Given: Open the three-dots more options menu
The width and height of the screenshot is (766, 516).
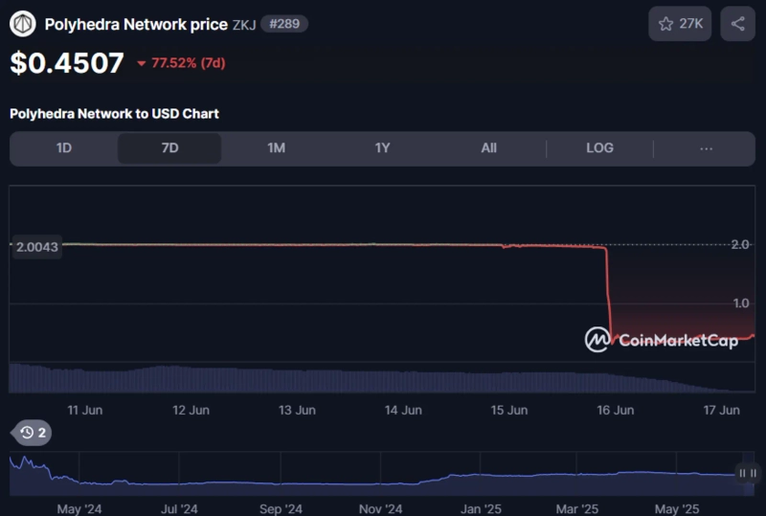Looking at the screenshot, I should 706,148.
